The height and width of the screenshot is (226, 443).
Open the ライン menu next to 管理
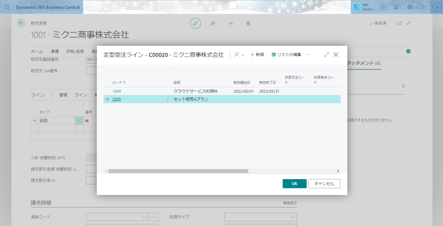pyautogui.click(x=81, y=95)
